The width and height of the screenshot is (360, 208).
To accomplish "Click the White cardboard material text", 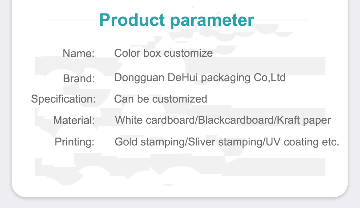I will 155,120.
